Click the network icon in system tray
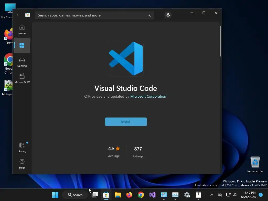 pos(228,195)
